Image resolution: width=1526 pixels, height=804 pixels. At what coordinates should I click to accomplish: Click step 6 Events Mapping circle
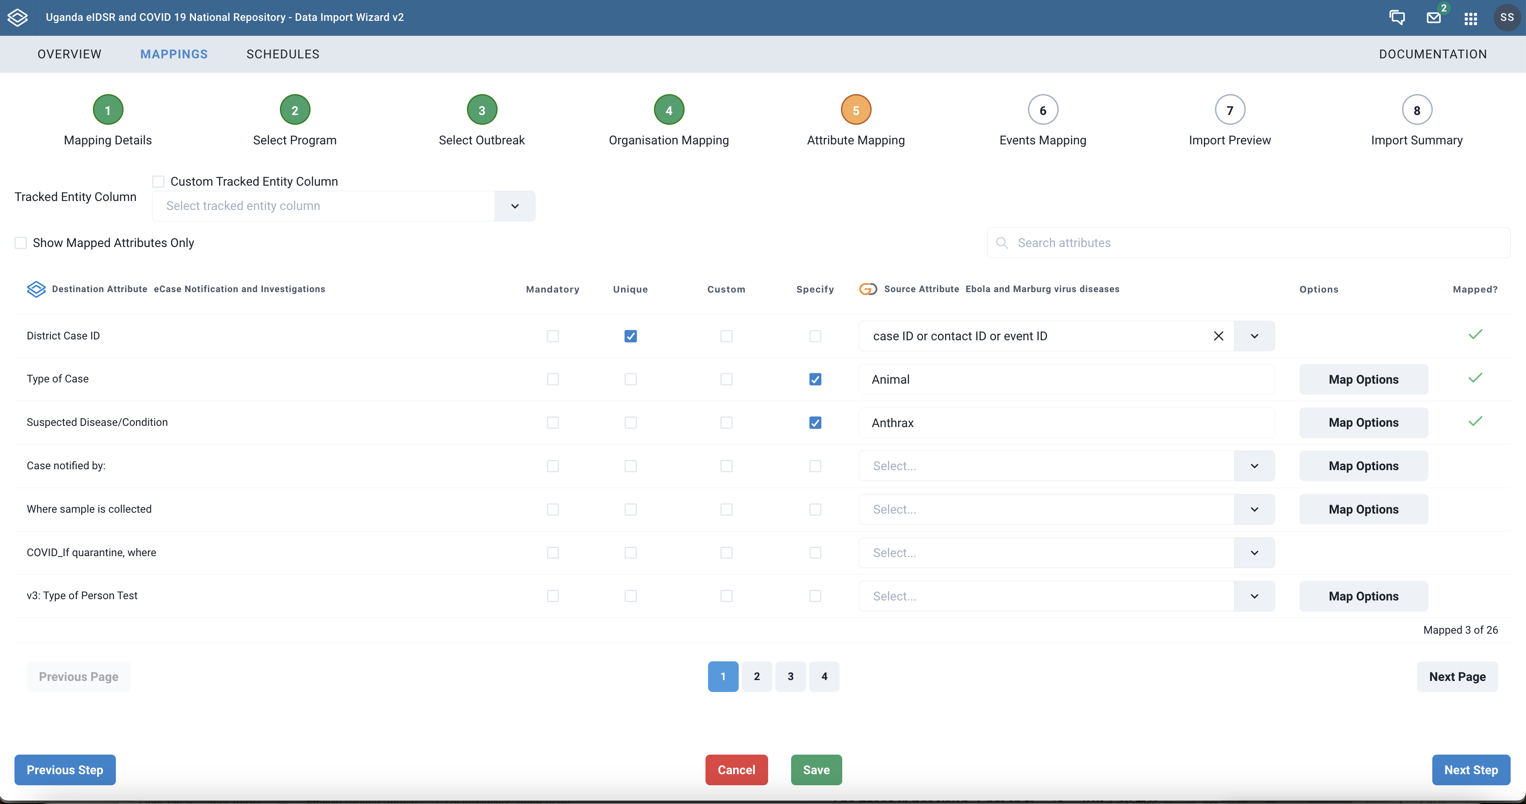pyautogui.click(x=1042, y=110)
